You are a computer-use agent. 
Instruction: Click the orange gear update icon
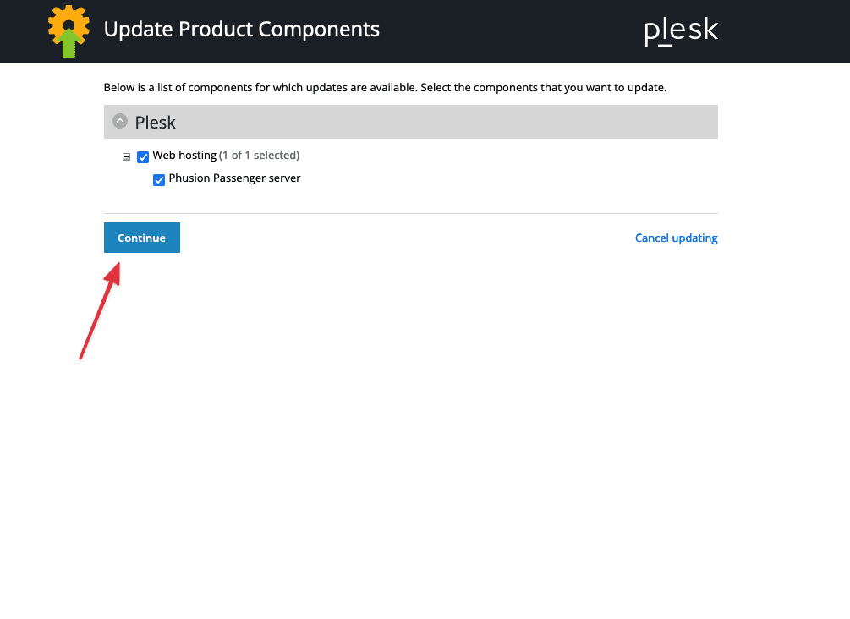pos(58,17)
